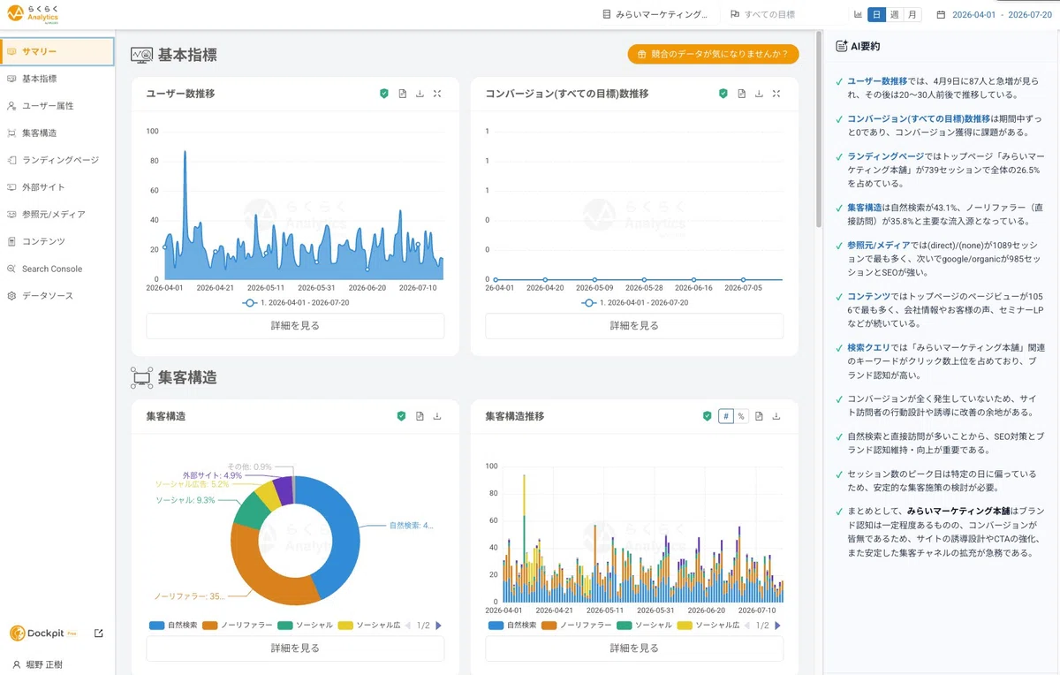Click the chart icon beside the 日 toggle
Viewport: 1060px width, 675px height.
858,14
